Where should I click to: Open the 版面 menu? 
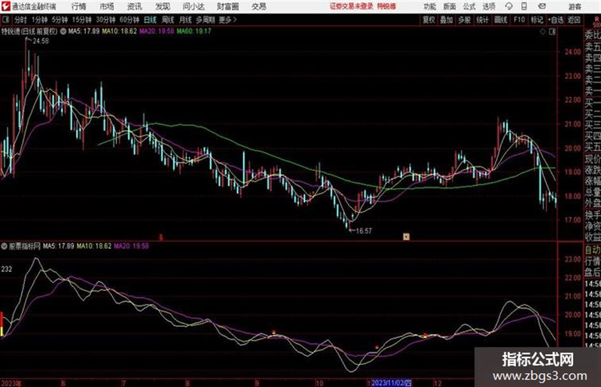pos(449,6)
